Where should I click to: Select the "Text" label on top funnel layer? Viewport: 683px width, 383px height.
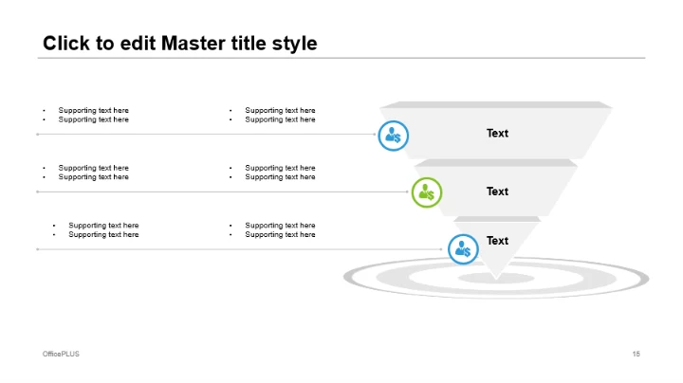click(x=497, y=134)
